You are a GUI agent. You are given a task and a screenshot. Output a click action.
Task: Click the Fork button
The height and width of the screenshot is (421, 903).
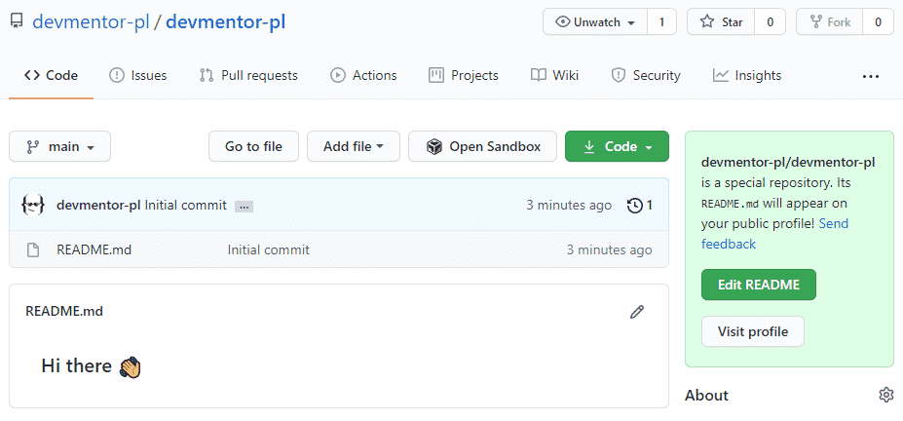click(830, 22)
